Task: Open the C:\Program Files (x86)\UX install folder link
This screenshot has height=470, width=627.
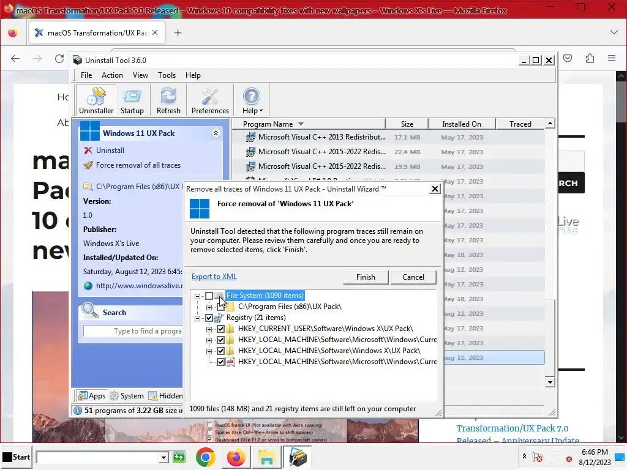Action: (133, 186)
